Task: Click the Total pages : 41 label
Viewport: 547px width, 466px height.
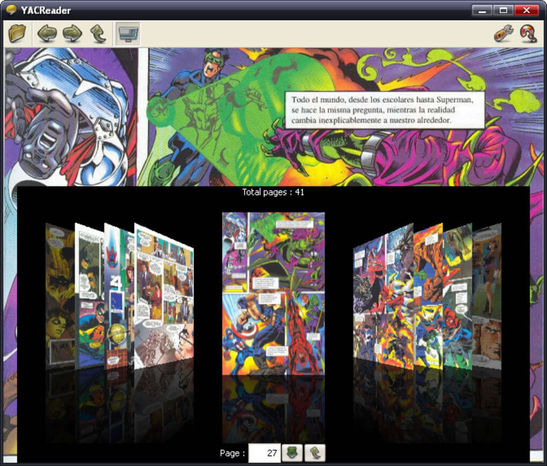Action: pos(273,192)
